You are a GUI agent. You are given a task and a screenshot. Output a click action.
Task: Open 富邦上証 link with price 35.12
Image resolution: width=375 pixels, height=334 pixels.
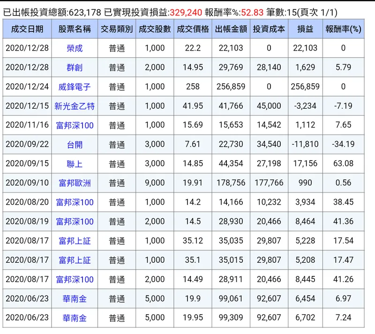click(75, 241)
